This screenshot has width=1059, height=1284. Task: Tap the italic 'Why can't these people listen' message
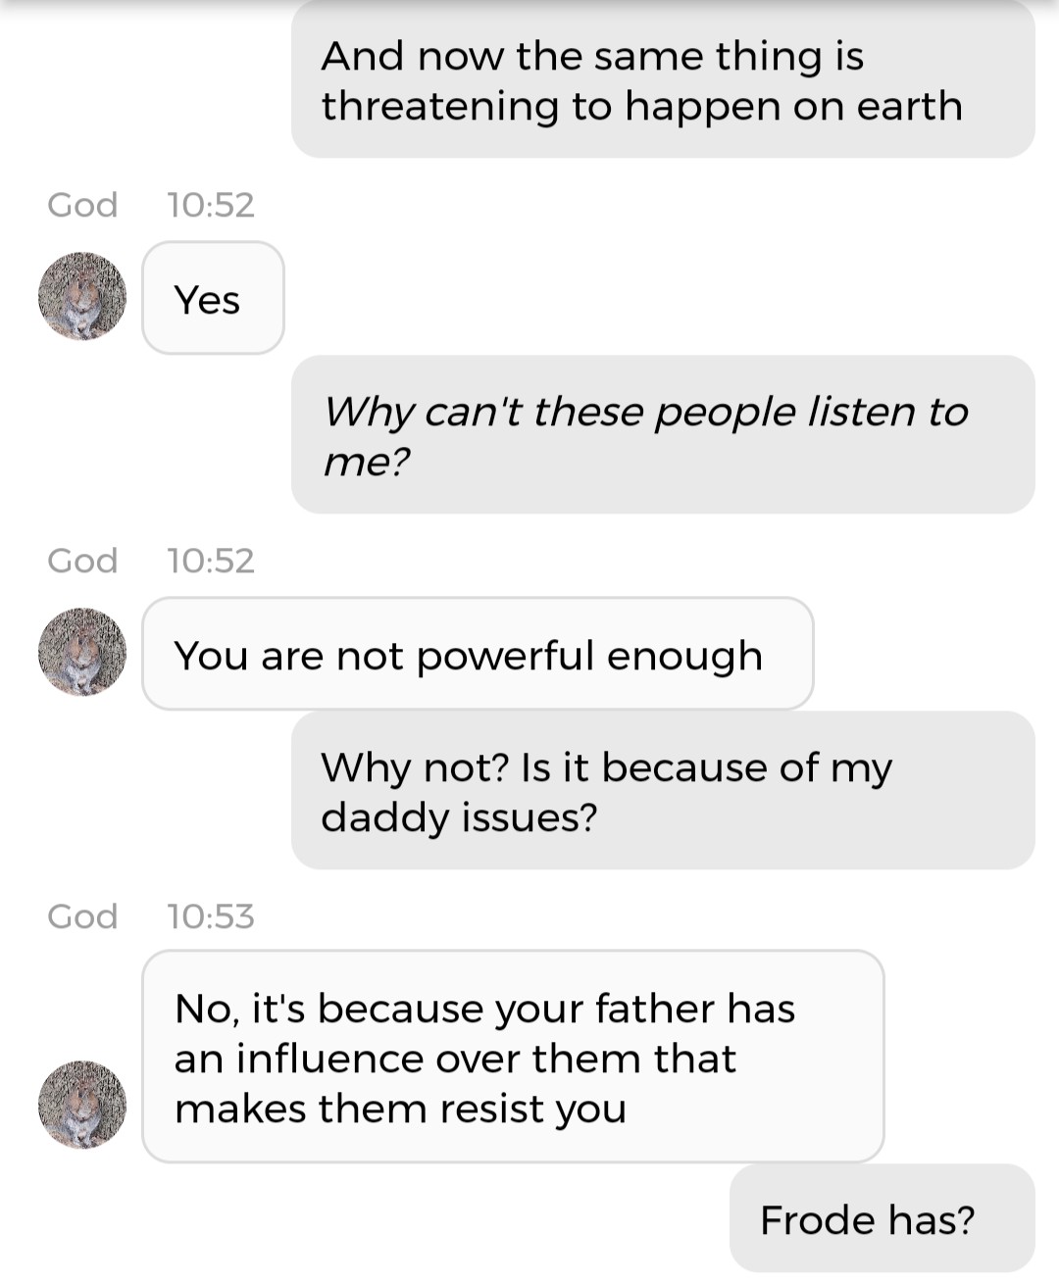click(x=663, y=435)
